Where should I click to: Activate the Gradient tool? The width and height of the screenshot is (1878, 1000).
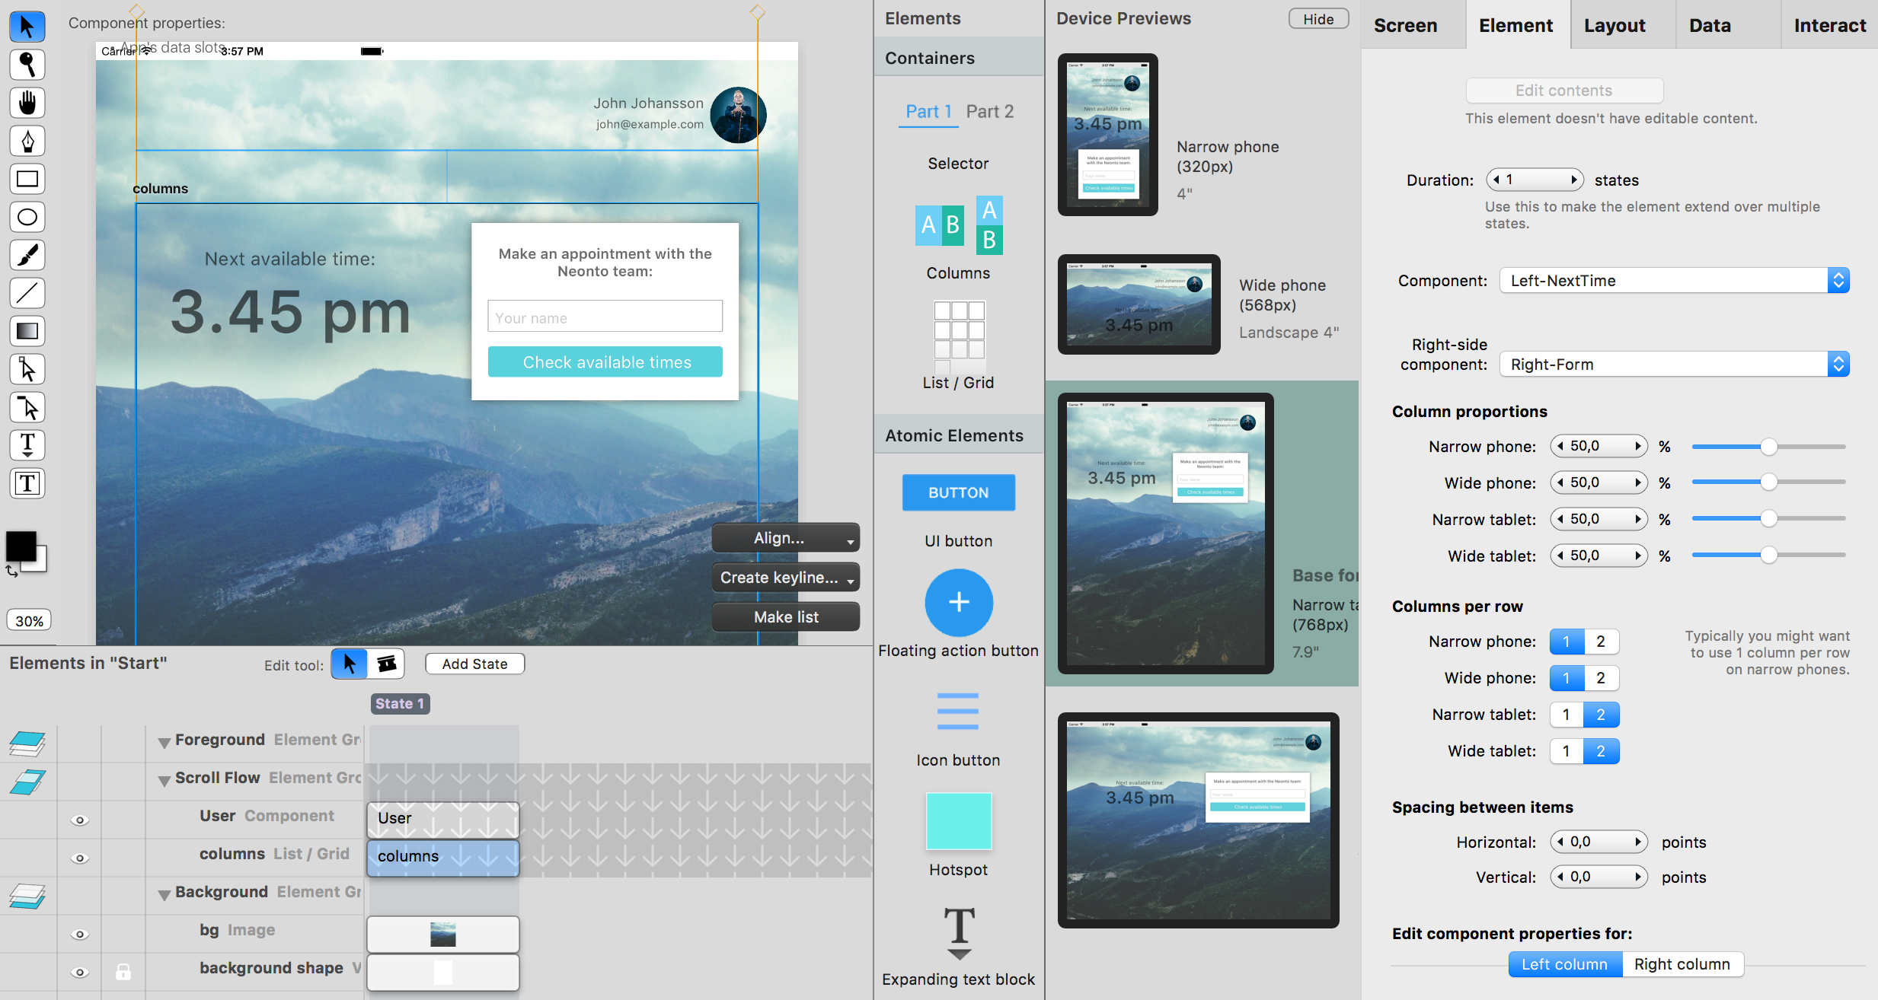[x=27, y=331]
